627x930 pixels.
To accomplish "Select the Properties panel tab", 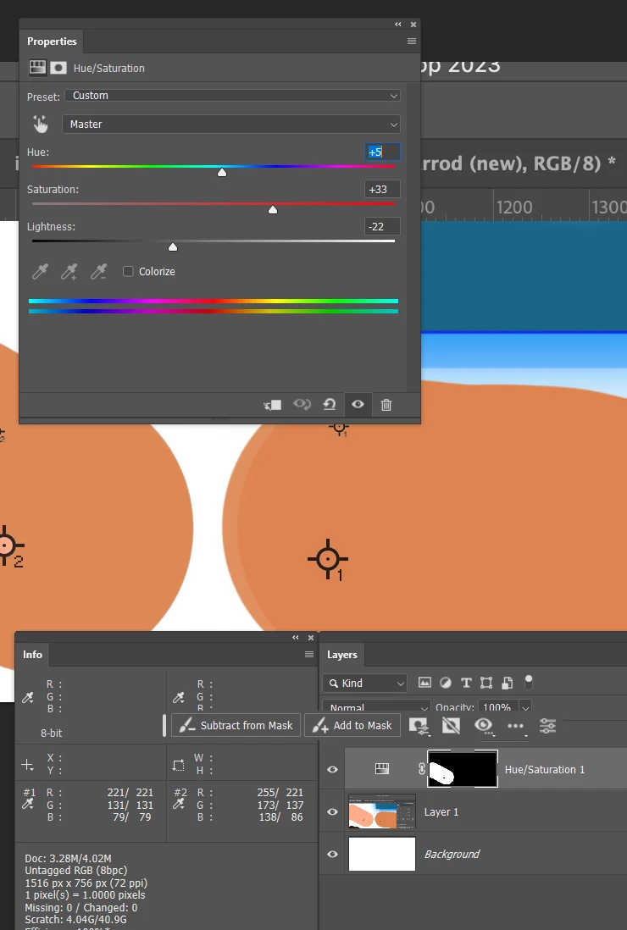I will click(52, 41).
